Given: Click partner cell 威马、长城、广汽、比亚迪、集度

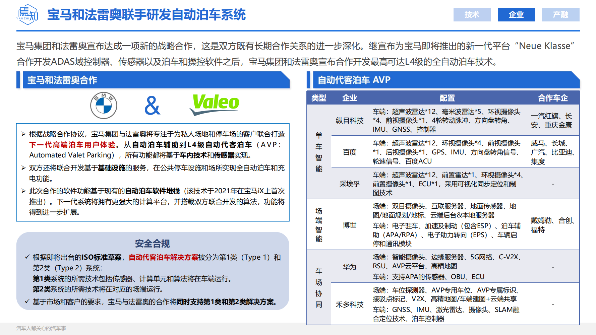Looking at the screenshot, I should tap(553, 152).
